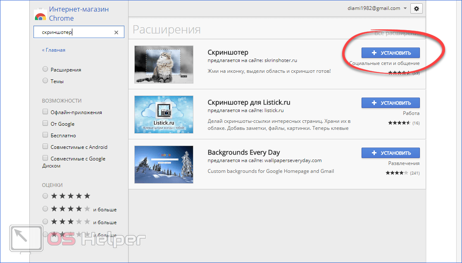Install the Скриншотер extension
462x263 pixels.
[391, 53]
